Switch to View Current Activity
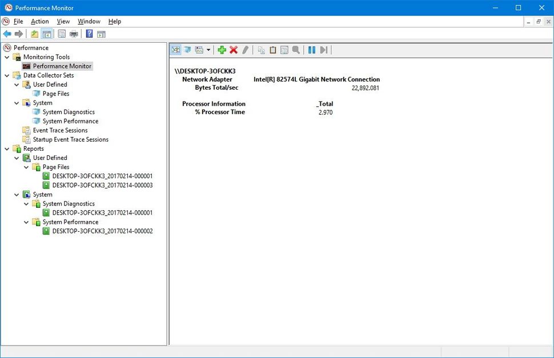 (x=175, y=50)
